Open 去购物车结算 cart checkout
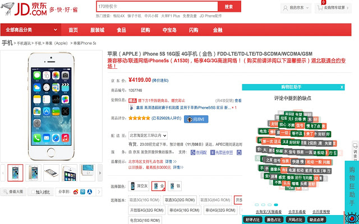359x224 pixels. [x=333, y=8]
